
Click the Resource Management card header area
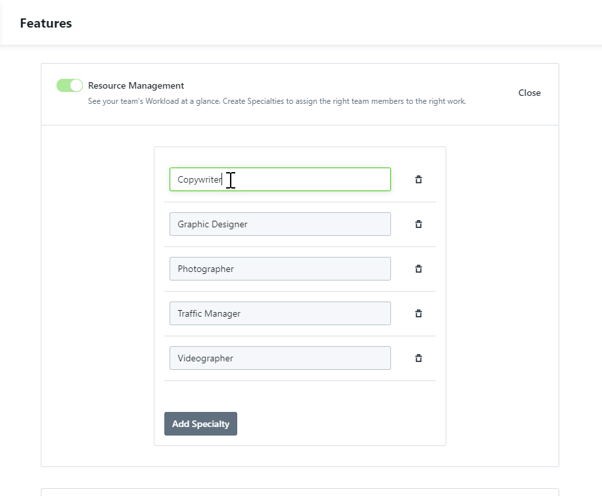300,95
